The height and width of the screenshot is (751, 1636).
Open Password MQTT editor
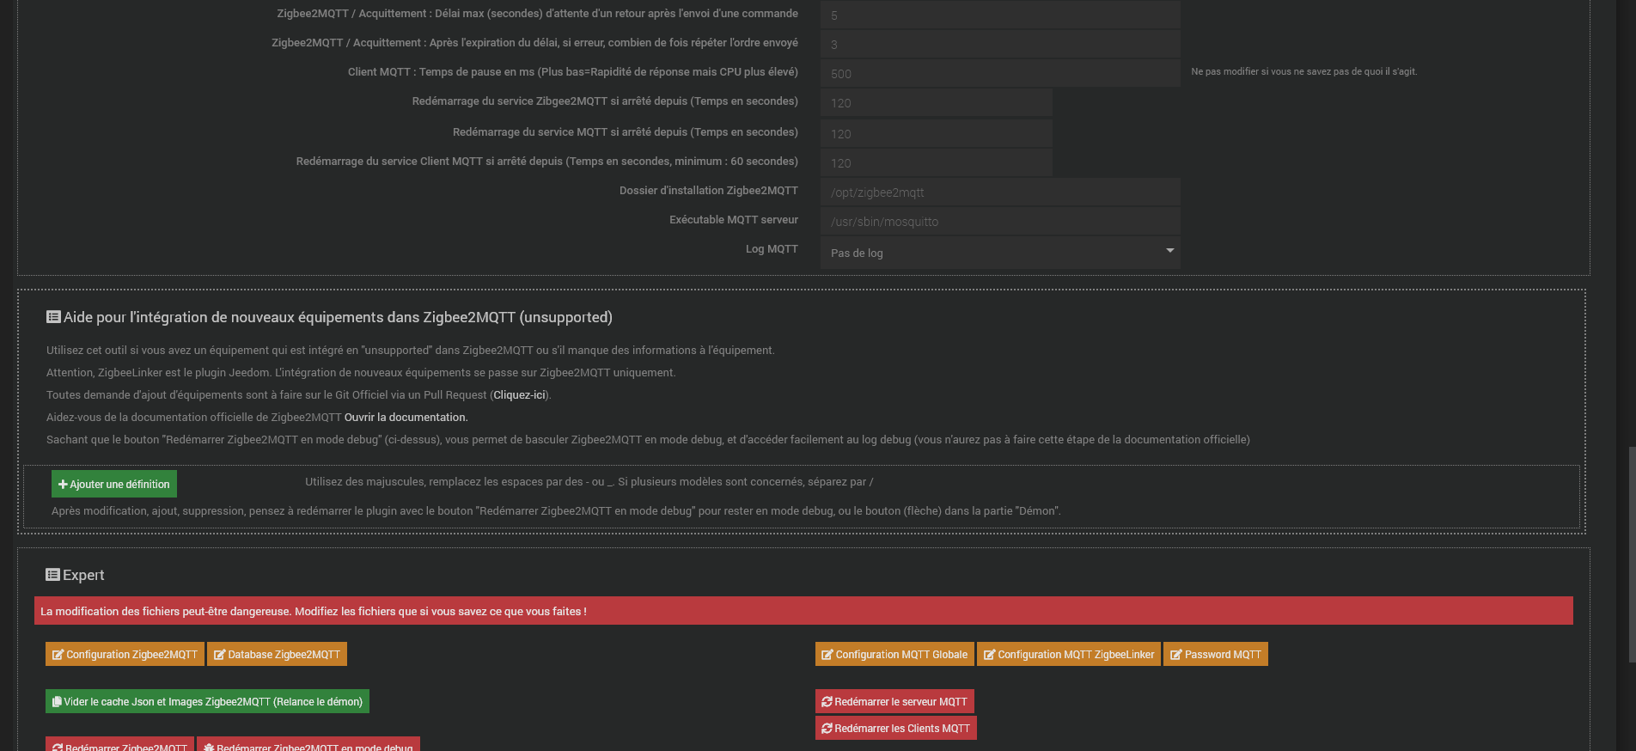click(x=1216, y=654)
